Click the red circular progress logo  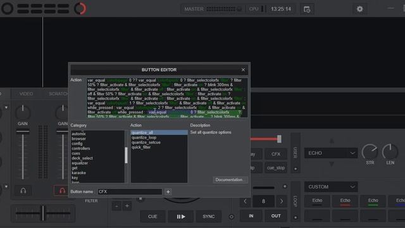[80, 8]
